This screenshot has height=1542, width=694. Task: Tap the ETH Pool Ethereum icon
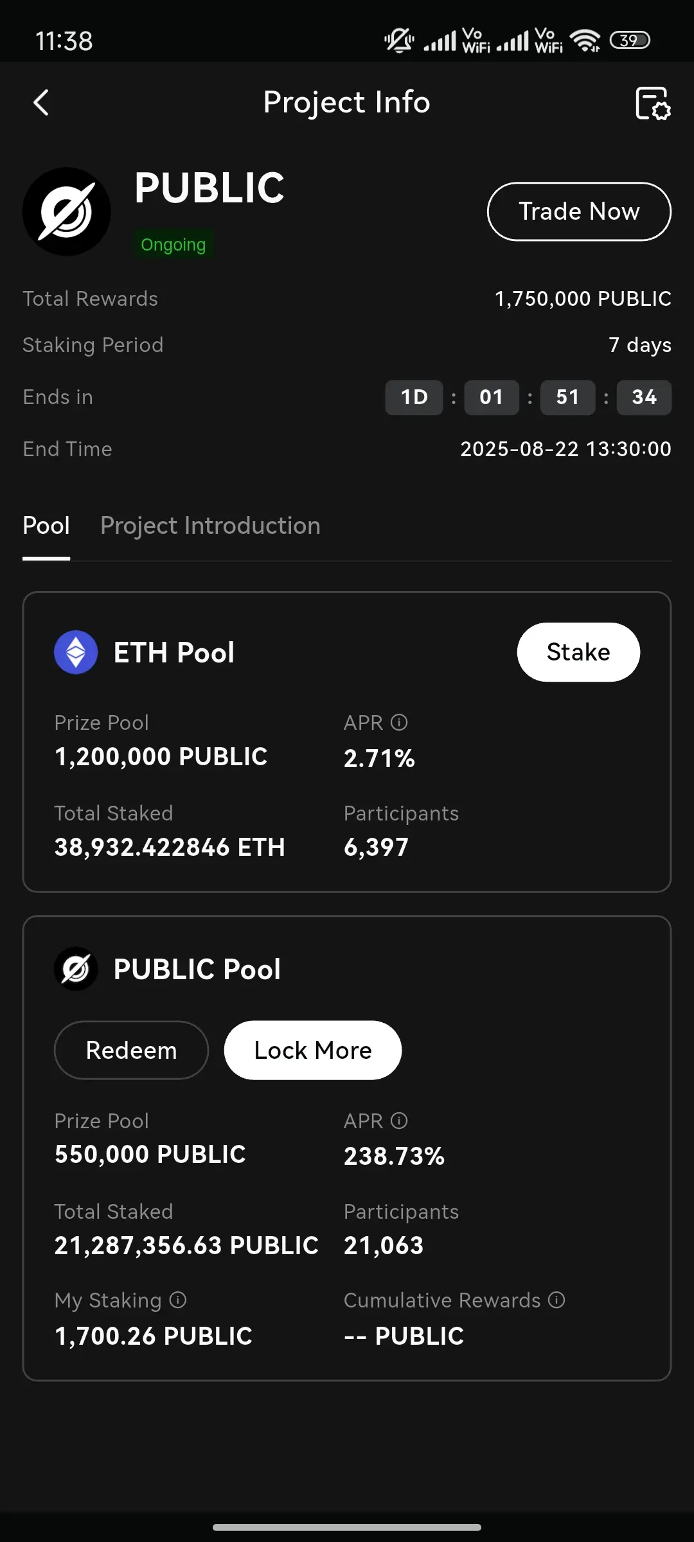76,652
